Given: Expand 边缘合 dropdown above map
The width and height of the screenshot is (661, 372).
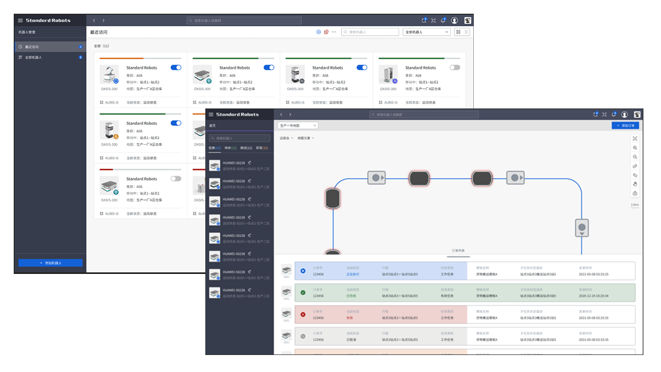Looking at the screenshot, I should point(287,138).
